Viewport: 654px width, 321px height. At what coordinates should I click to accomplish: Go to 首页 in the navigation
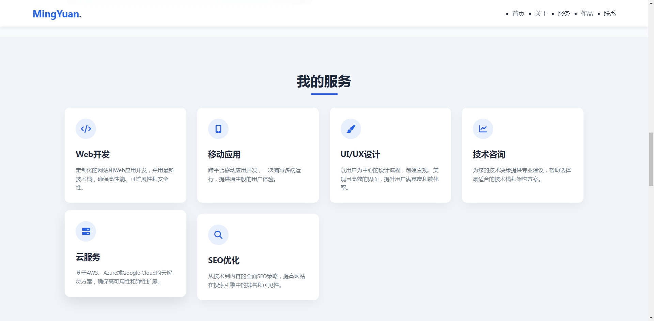click(x=518, y=14)
